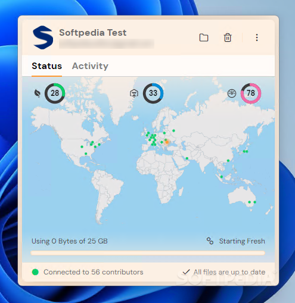Click the green ring gauge showing 28
The image size is (295, 303).
(x=55, y=93)
